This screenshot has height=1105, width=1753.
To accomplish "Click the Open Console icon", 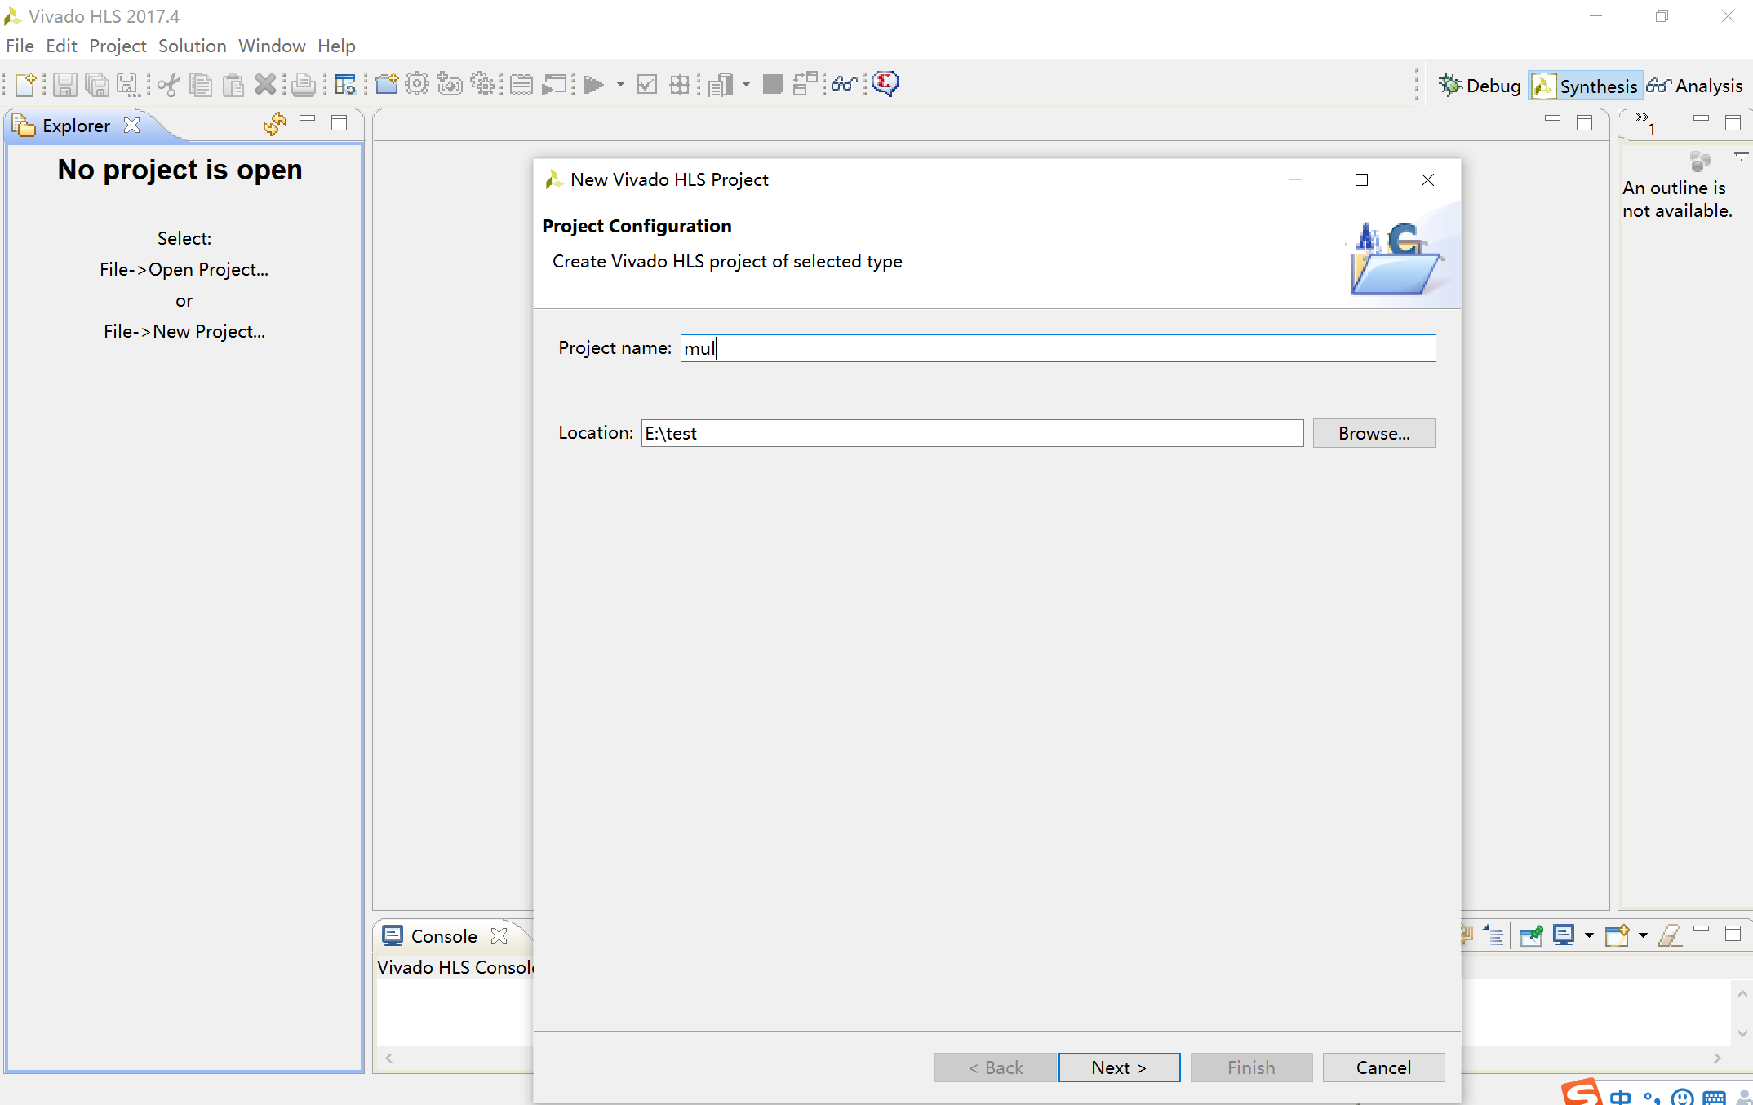I will pos(1618,935).
